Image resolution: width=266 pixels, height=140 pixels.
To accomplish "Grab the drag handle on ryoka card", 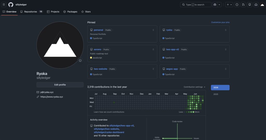I will [x=225, y=30].
